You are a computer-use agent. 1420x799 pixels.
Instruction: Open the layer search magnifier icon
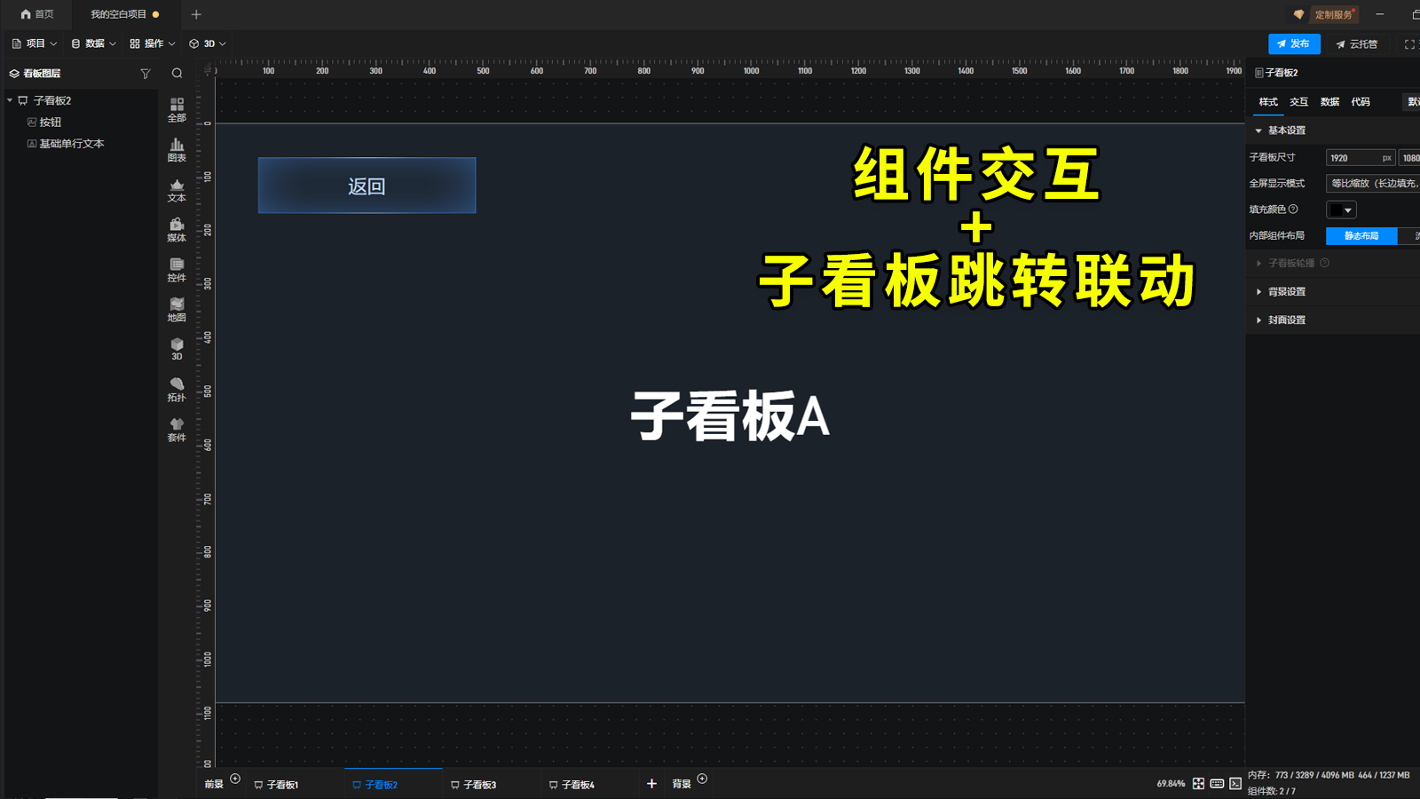point(177,74)
